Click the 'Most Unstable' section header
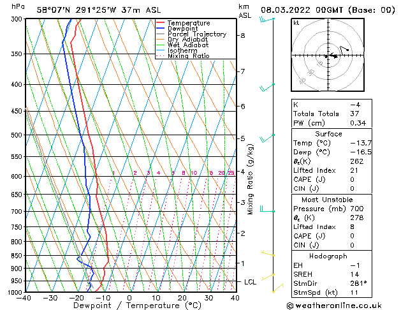Viewport: 401px width, 310px height. [327, 200]
